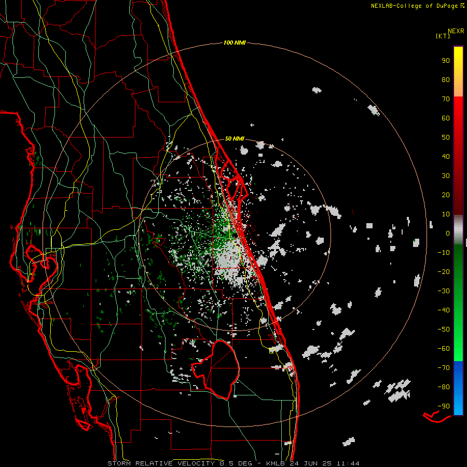Click the Storm Relative Velocity caption at bottom
Screen dimensions: 467x467
click(233, 463)
